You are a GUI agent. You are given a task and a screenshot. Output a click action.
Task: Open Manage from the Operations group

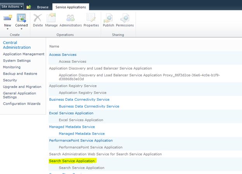(51, 18)
